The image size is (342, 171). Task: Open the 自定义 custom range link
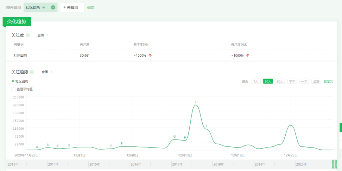coord(328,81)
